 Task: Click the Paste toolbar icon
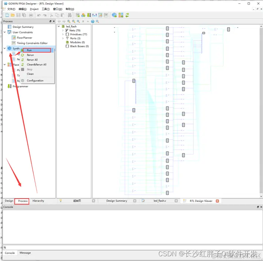(x=63, y=15)
